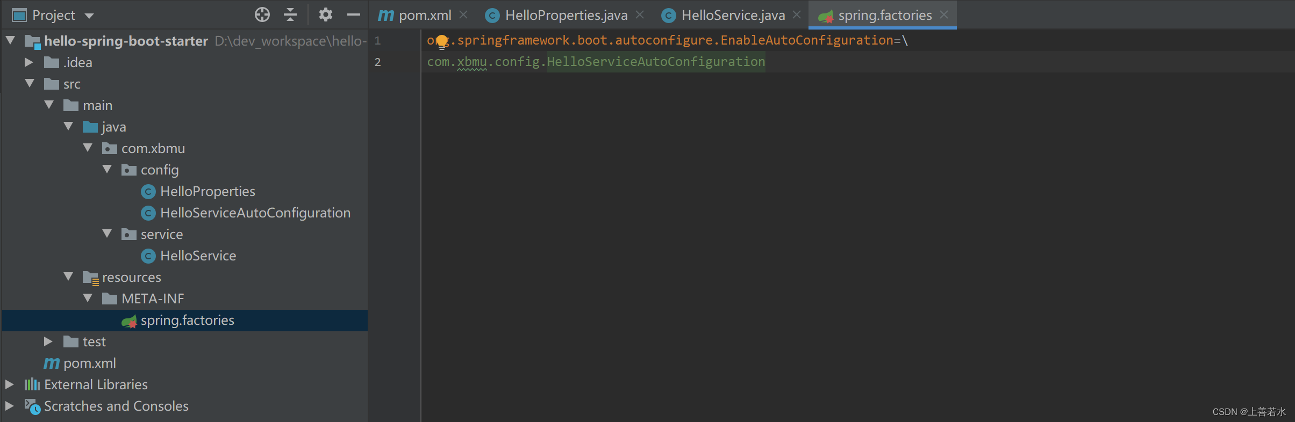Click the D:\dev_workspace path label
This screenshot has height=422, width=1295.
[x=290, y=41]
